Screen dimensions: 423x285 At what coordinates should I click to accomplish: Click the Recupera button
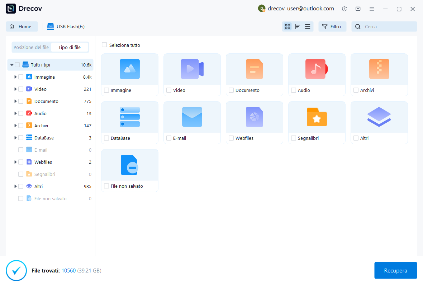(395, 270)
